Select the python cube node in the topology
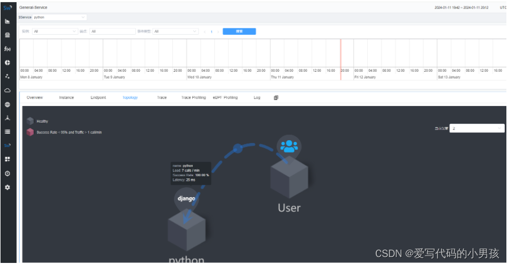508x264 pixels. click(187, 230)
